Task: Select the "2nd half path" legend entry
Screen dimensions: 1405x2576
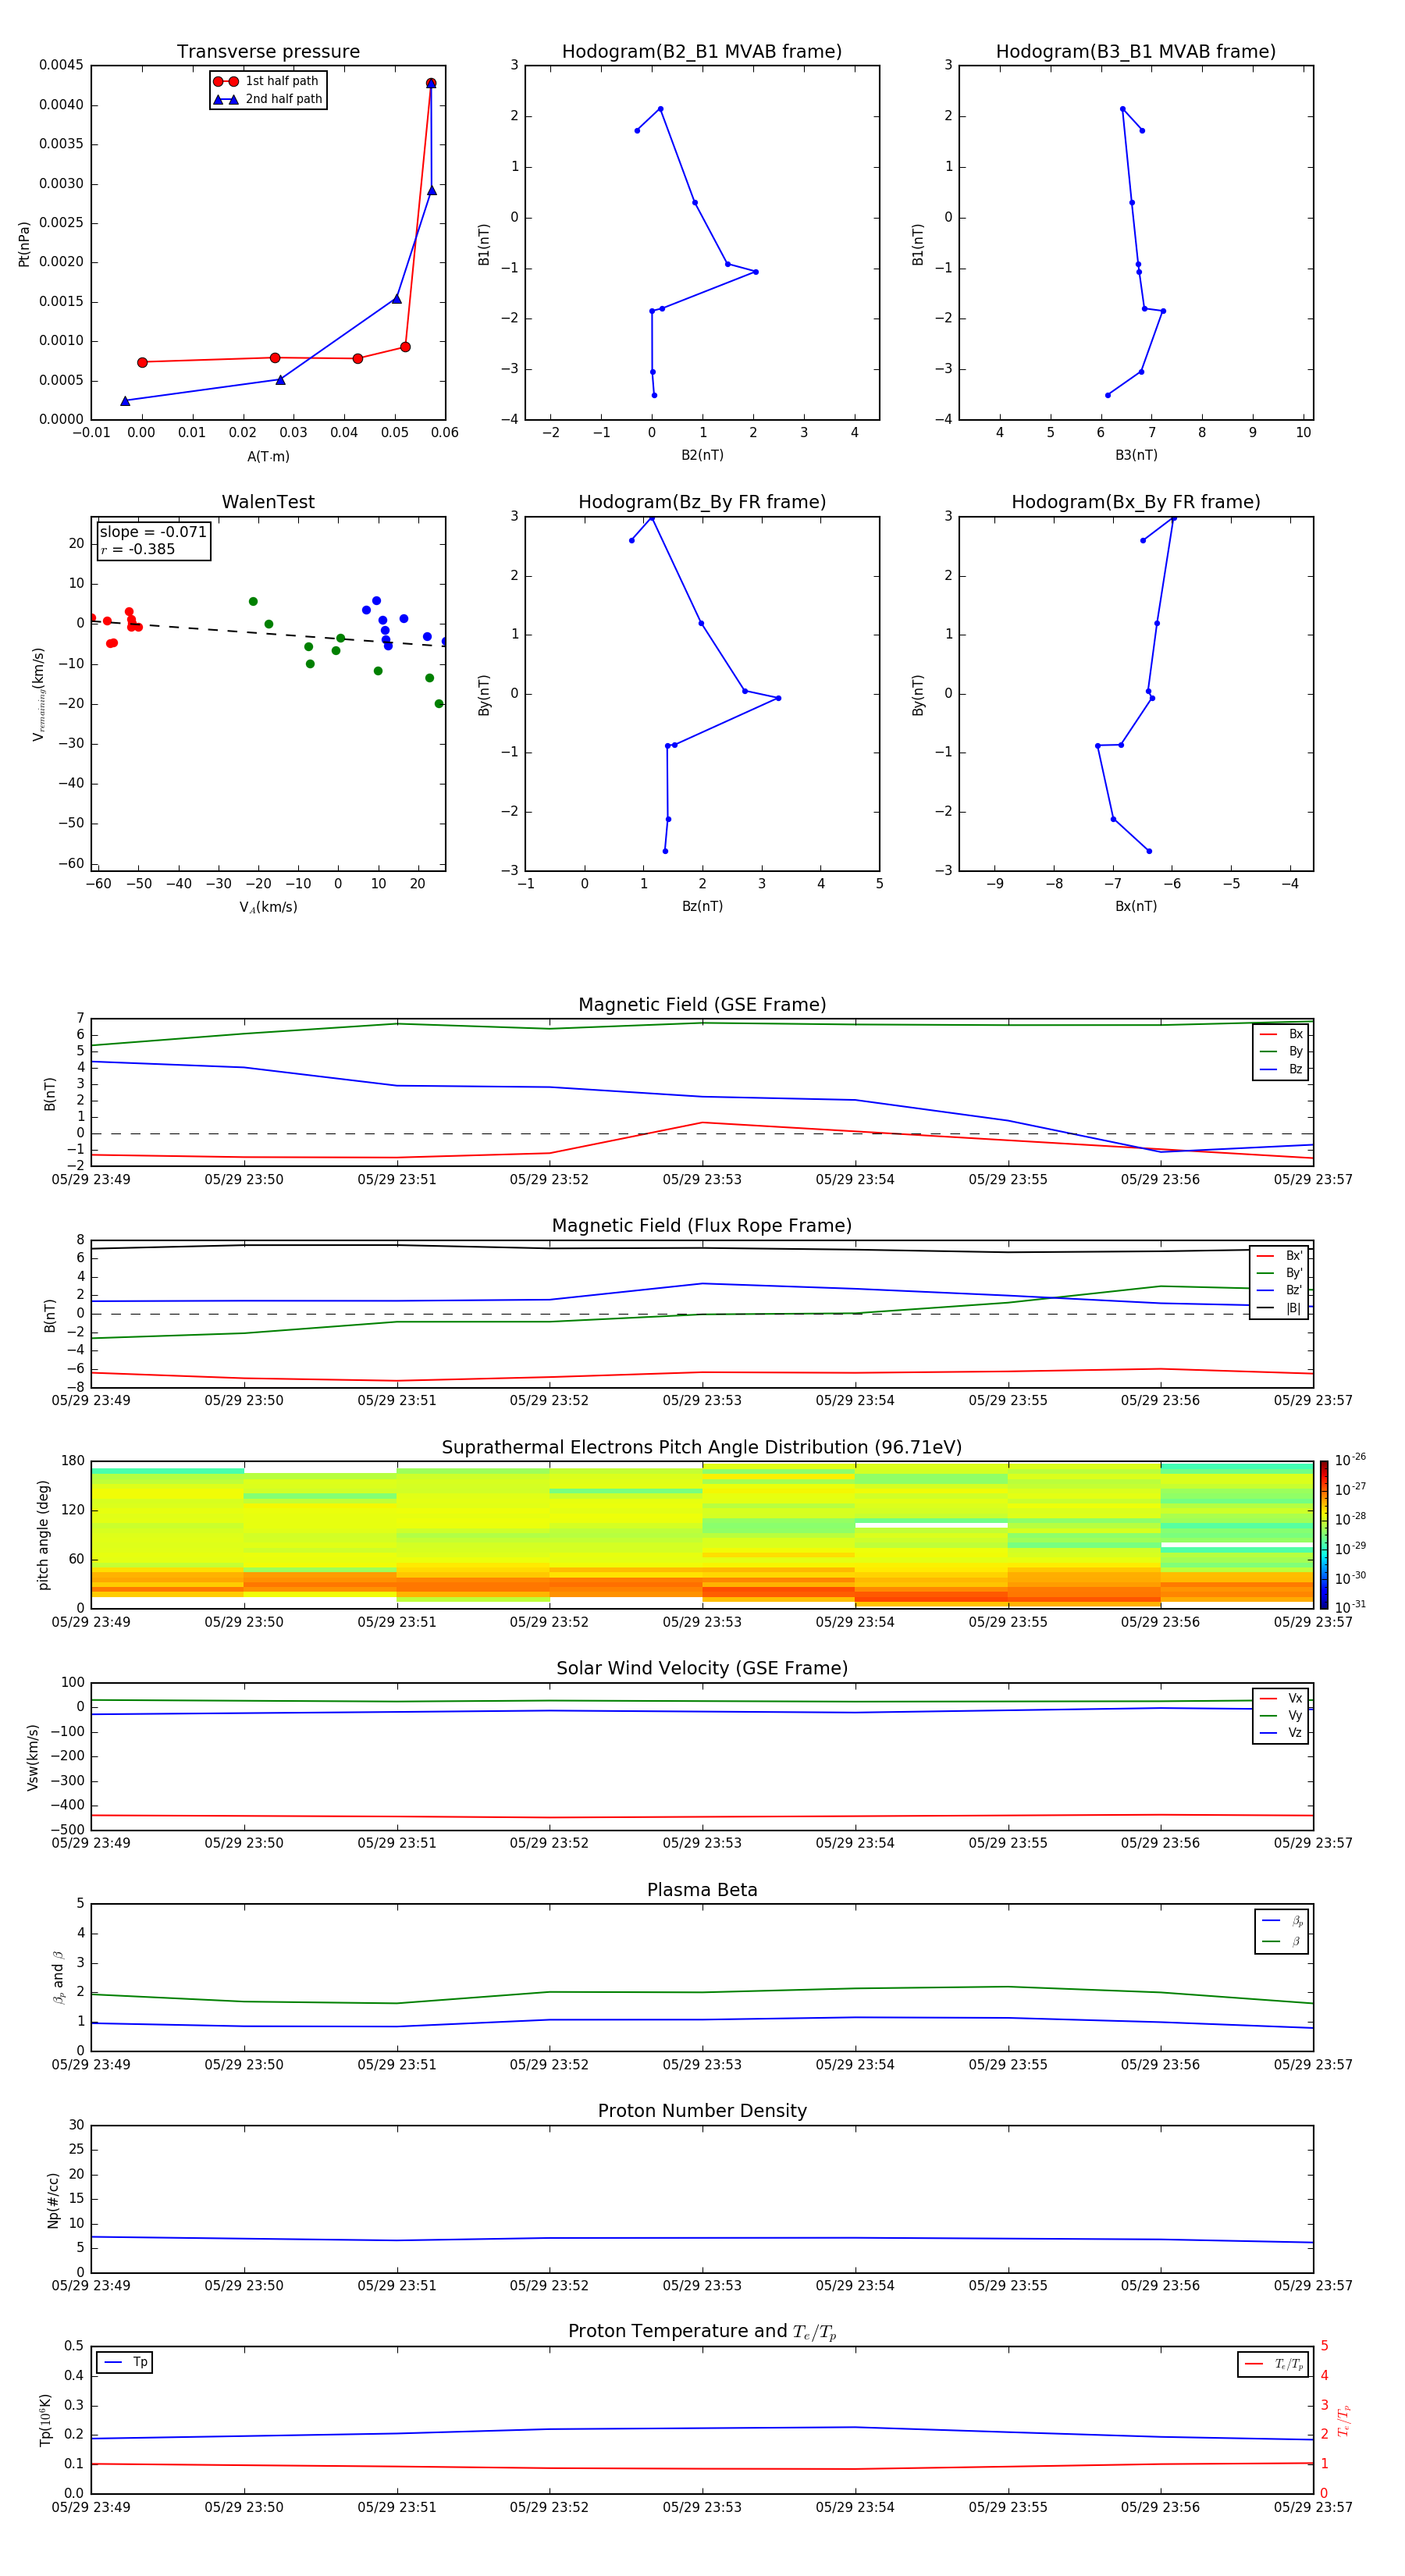Action: coord(267,99)
